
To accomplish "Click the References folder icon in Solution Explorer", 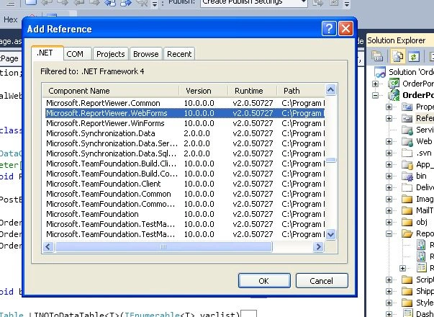I will click(x=407, y=118).
